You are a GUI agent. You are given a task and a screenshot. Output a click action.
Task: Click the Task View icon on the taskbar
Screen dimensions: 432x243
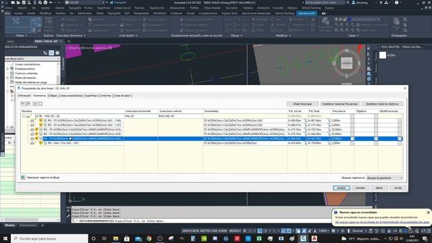tap(105, 238)
